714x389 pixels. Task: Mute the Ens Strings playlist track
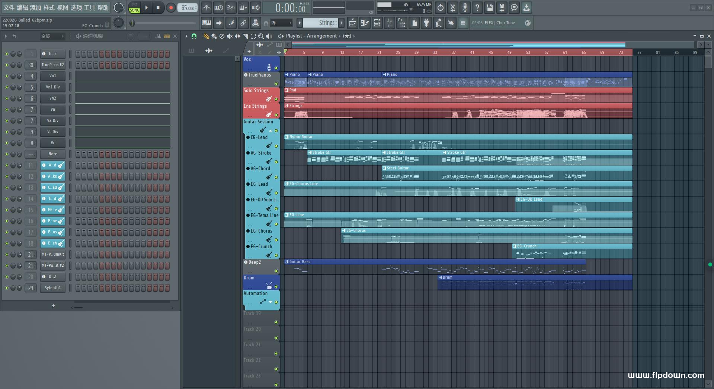[276, 115]
